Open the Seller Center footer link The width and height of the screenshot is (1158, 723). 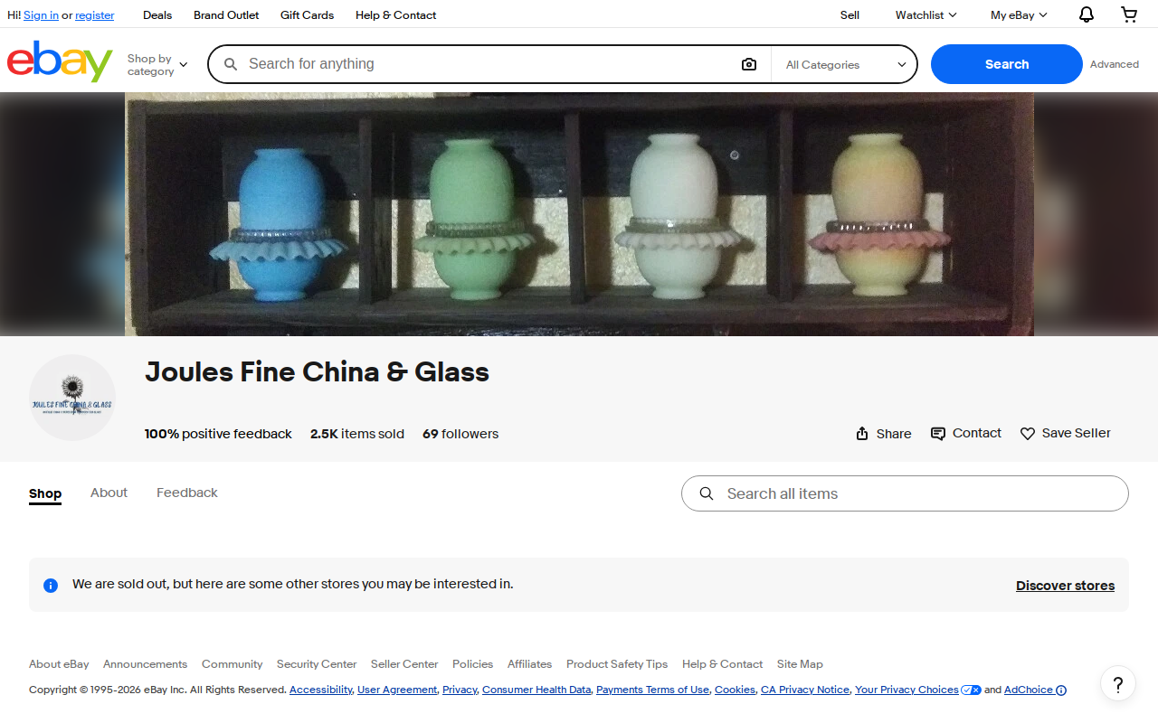click(x=404, y=664)
